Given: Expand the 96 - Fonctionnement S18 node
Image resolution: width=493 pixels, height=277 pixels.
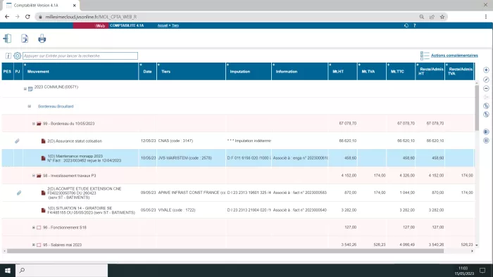Looking at the screenshot, I should (34, 227).
